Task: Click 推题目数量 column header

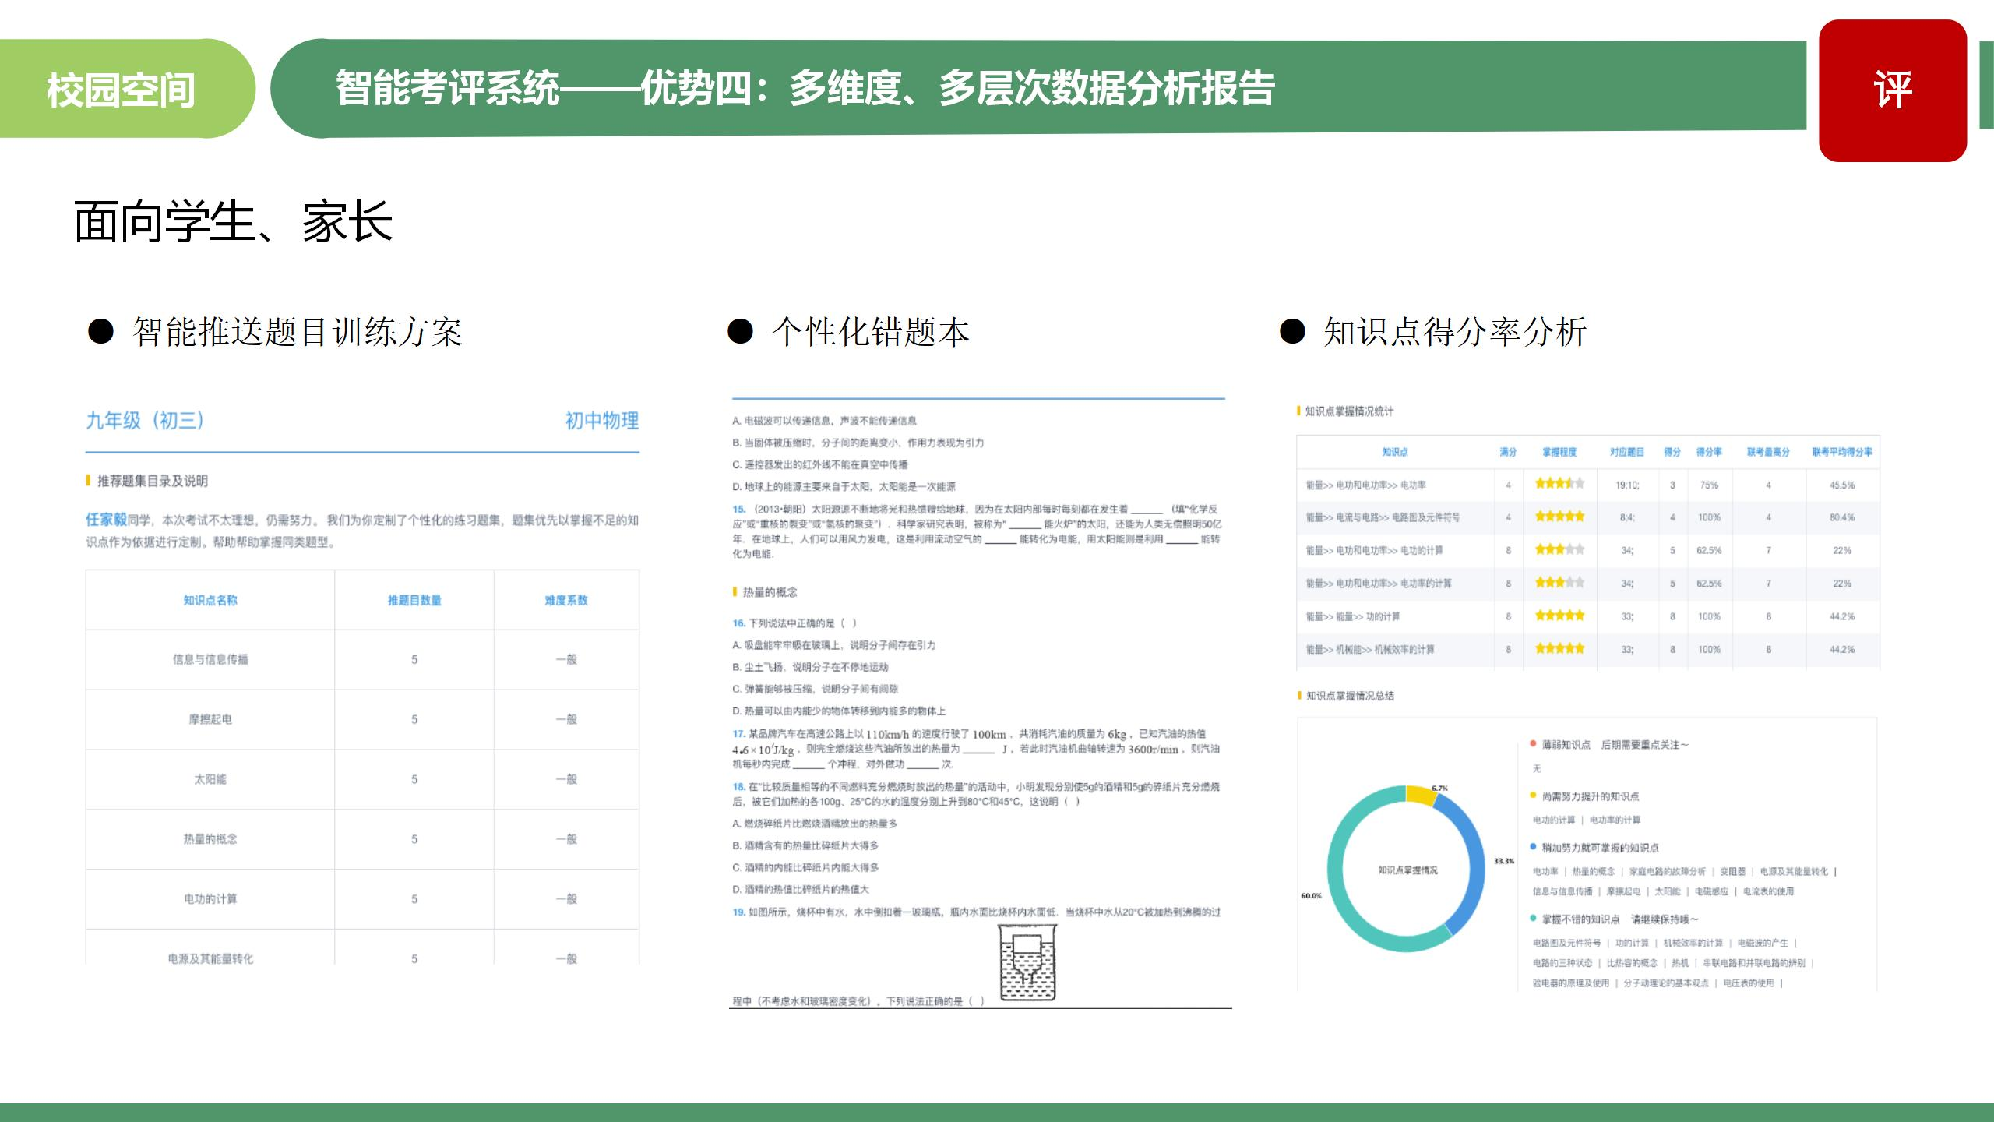Action: click(414, 600)
